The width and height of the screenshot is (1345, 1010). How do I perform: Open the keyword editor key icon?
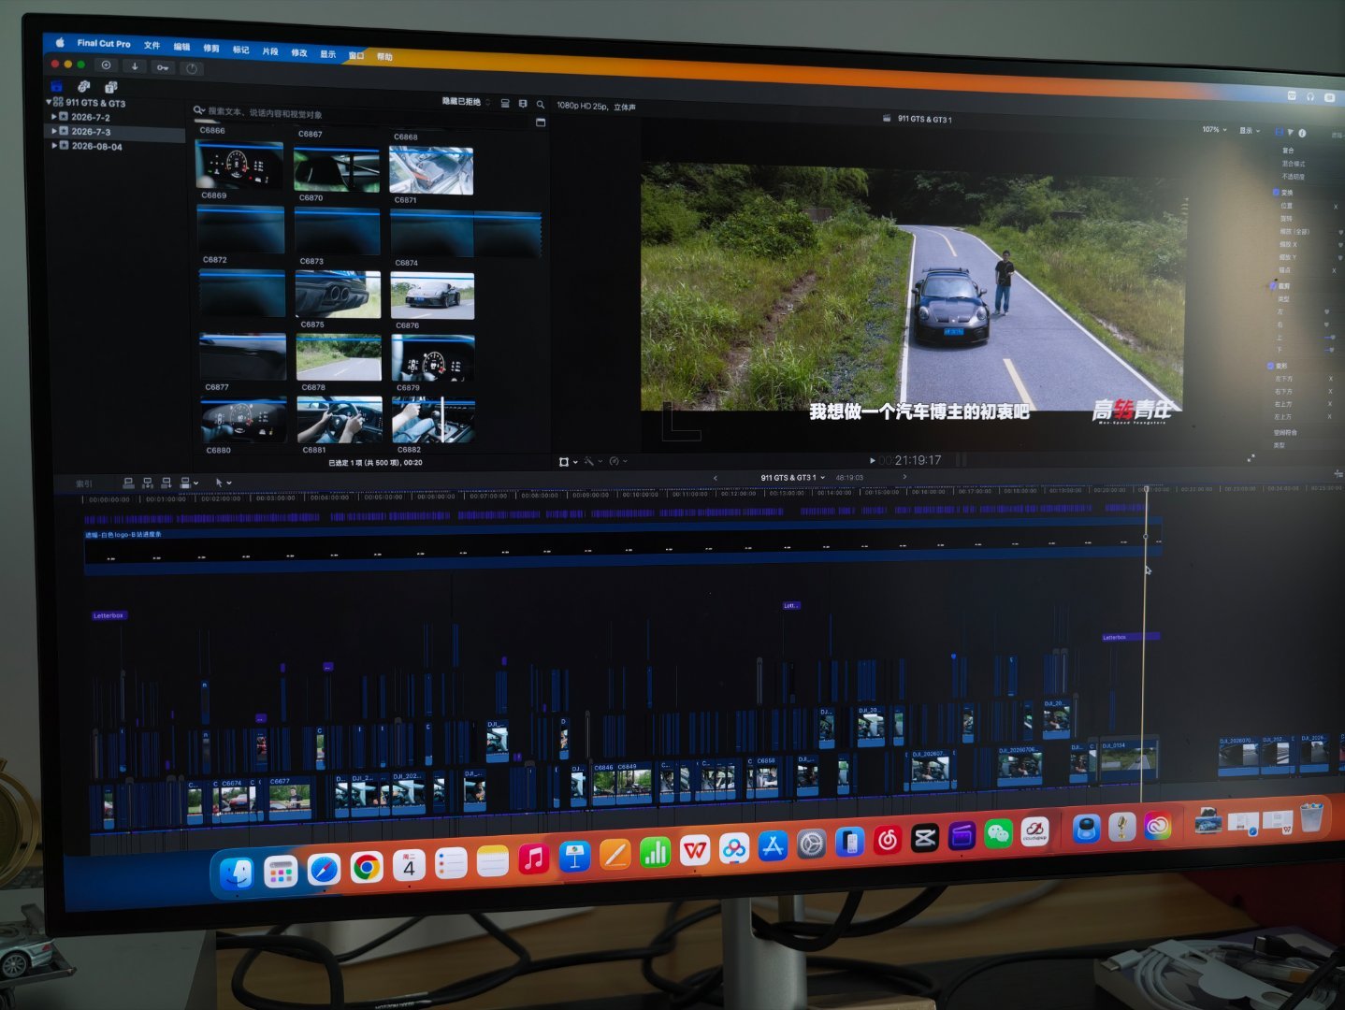point(163,67)
